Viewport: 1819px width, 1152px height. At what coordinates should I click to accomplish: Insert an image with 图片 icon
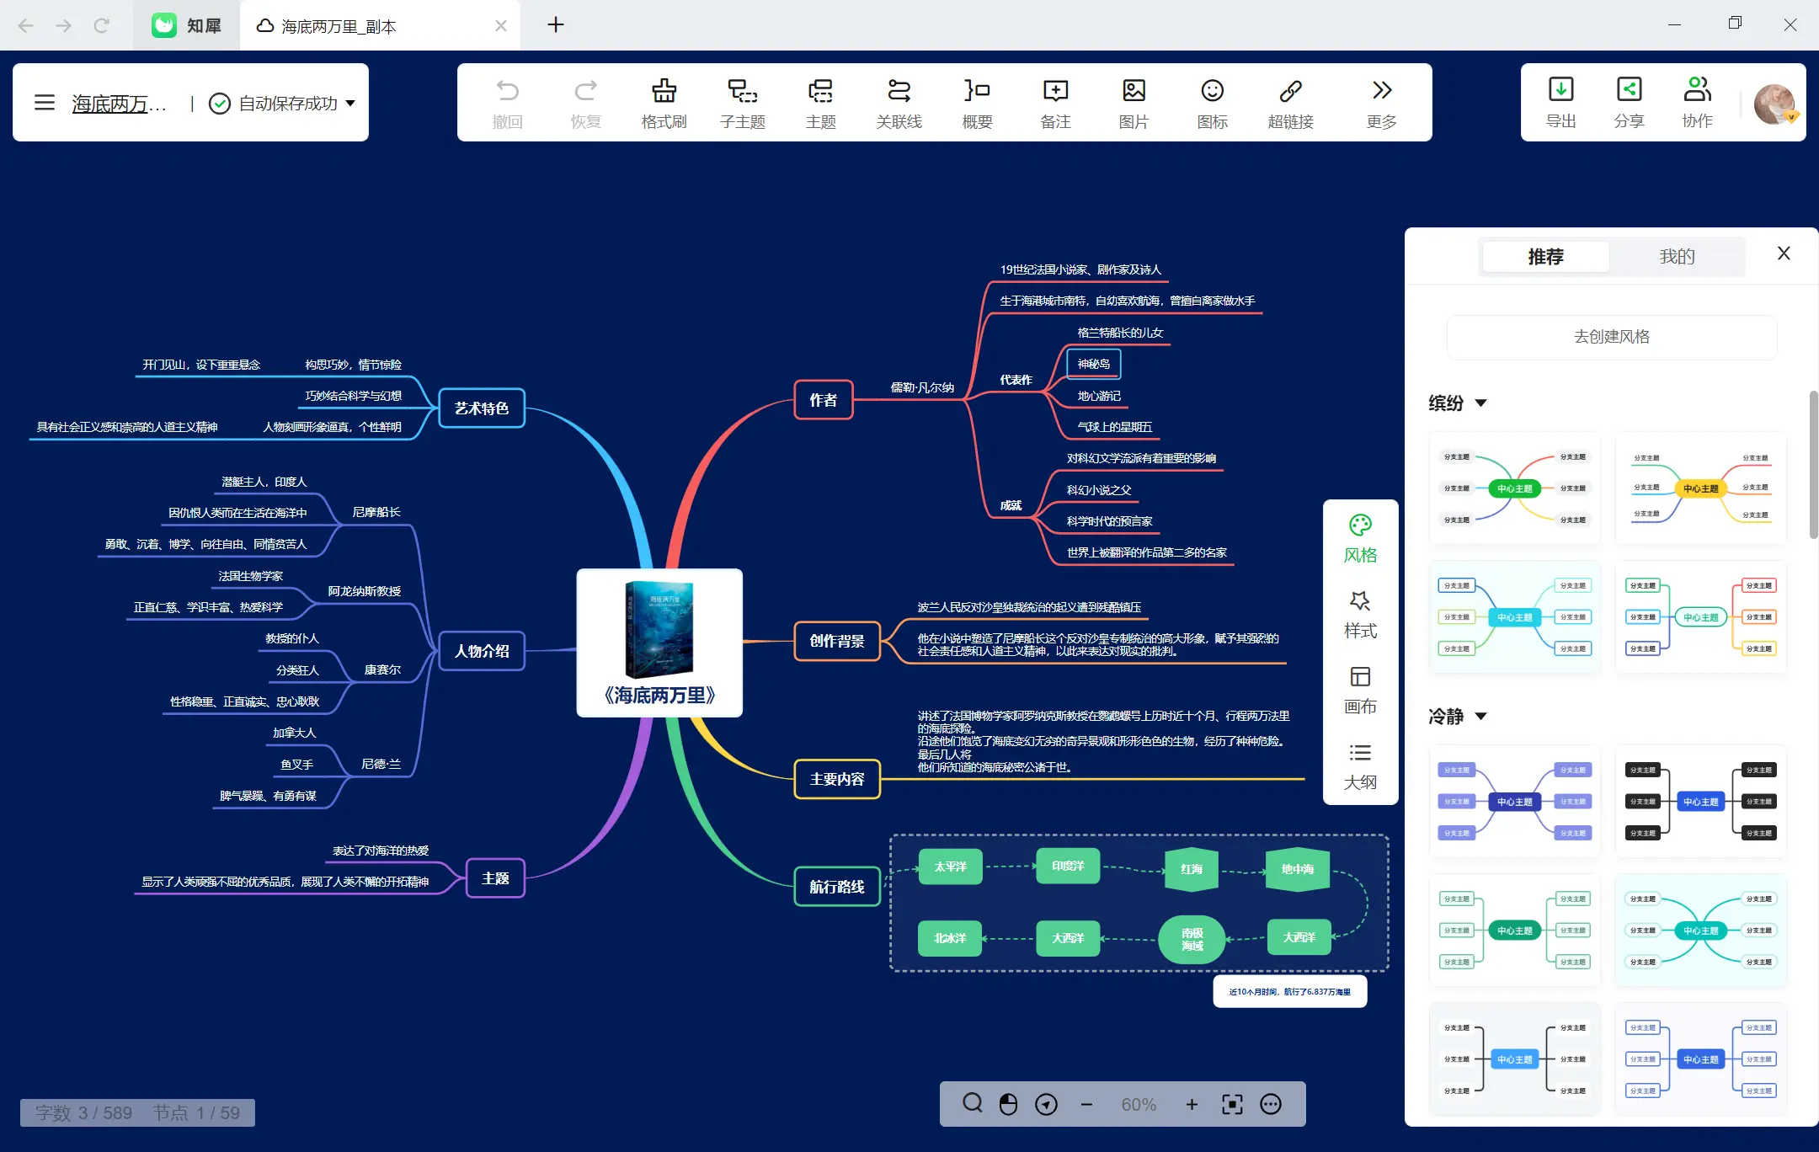1134,103
